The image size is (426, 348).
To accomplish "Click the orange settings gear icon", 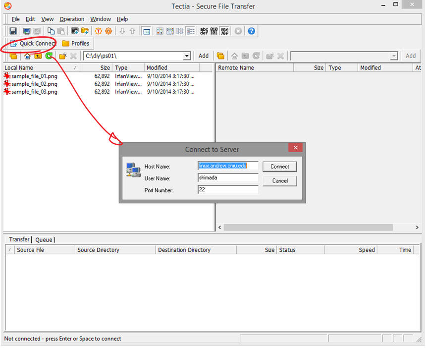I will click(x=108, y=31).
